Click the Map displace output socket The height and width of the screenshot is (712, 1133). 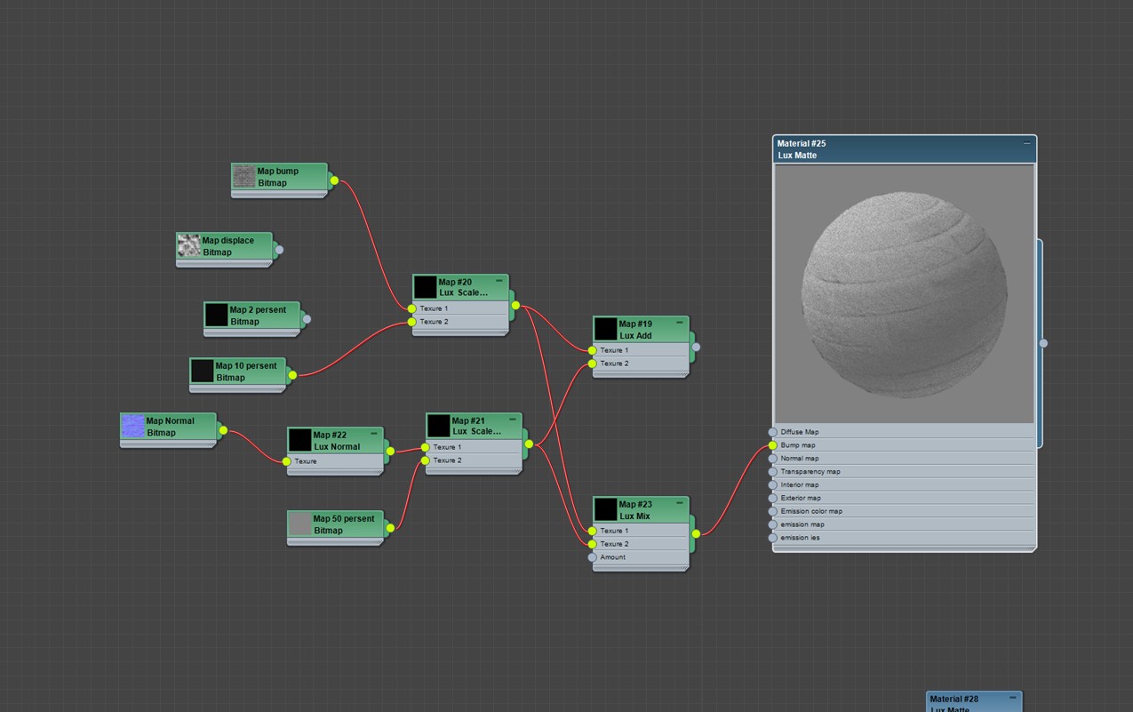[279, 250]
